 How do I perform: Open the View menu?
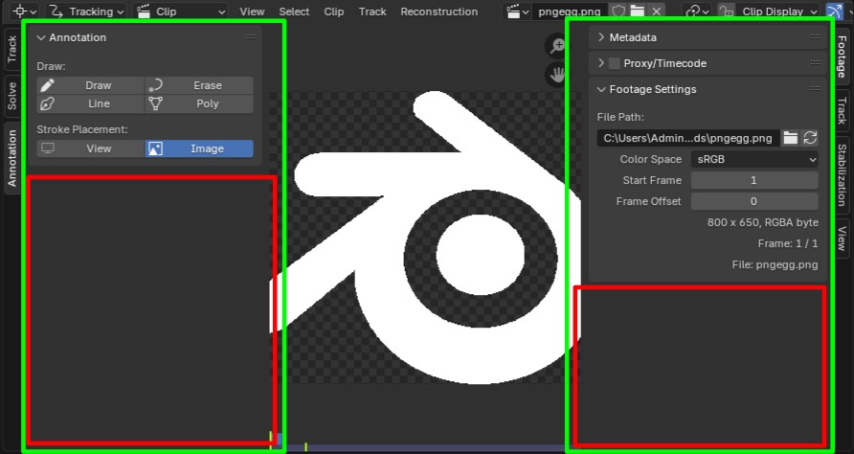pos(252,11)
